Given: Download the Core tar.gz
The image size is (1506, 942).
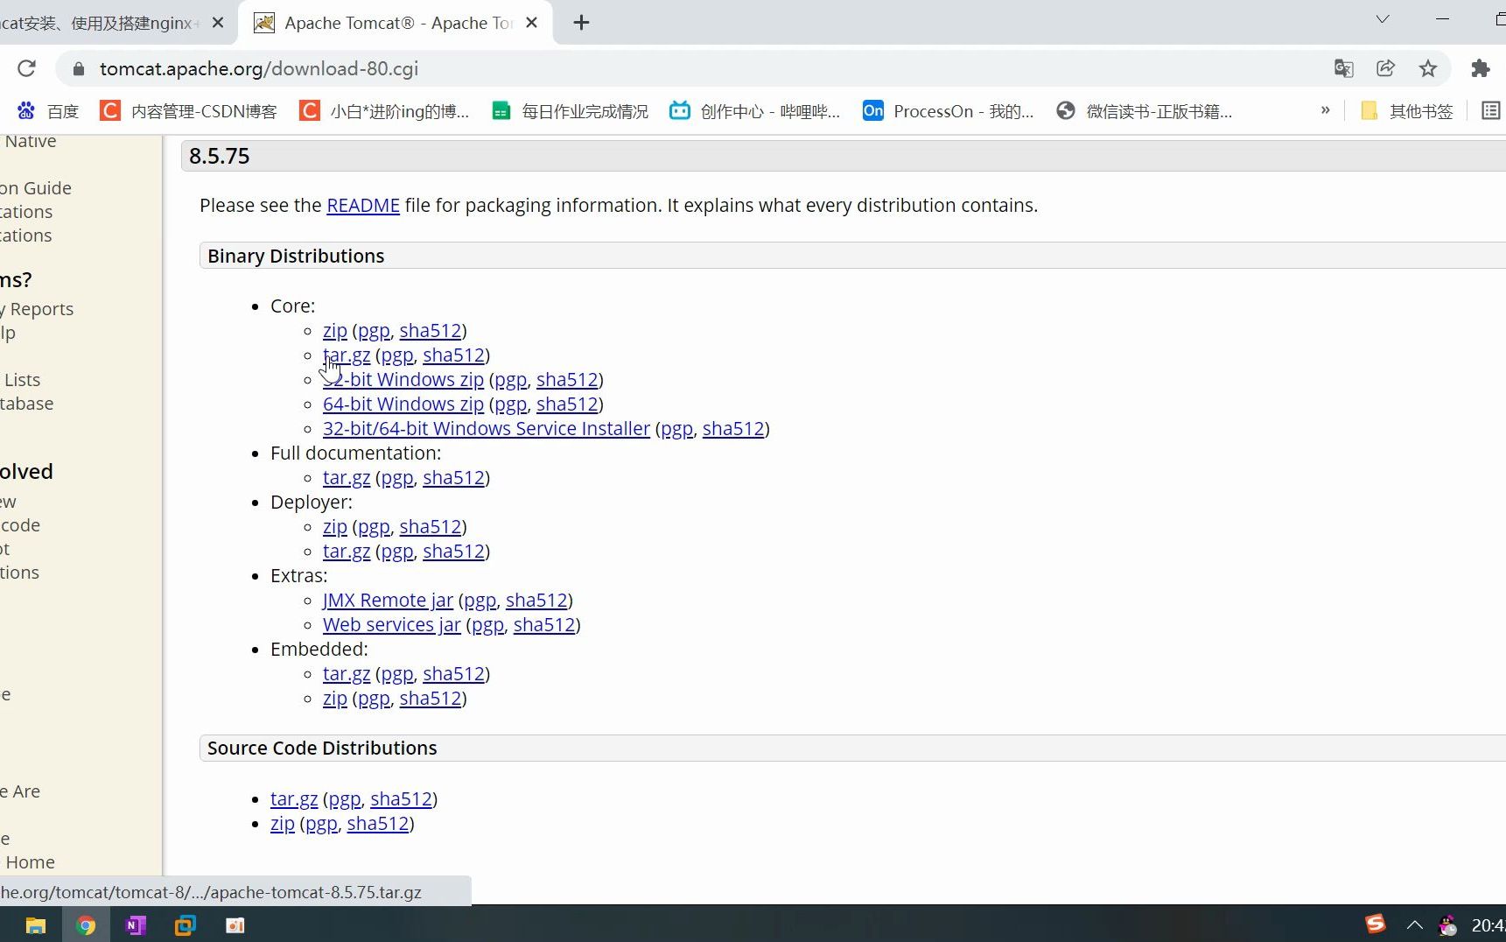Looking at the screenshot, I should click(x=347, y=355).
